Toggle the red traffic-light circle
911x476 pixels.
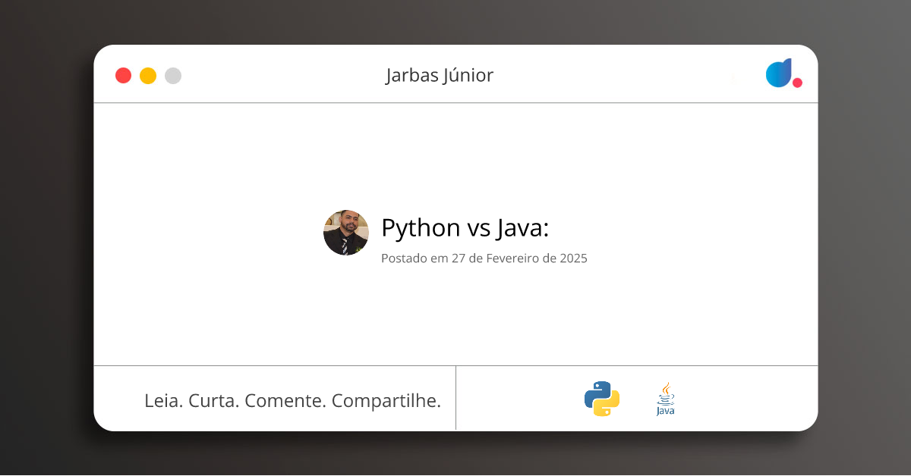[123, 75]
